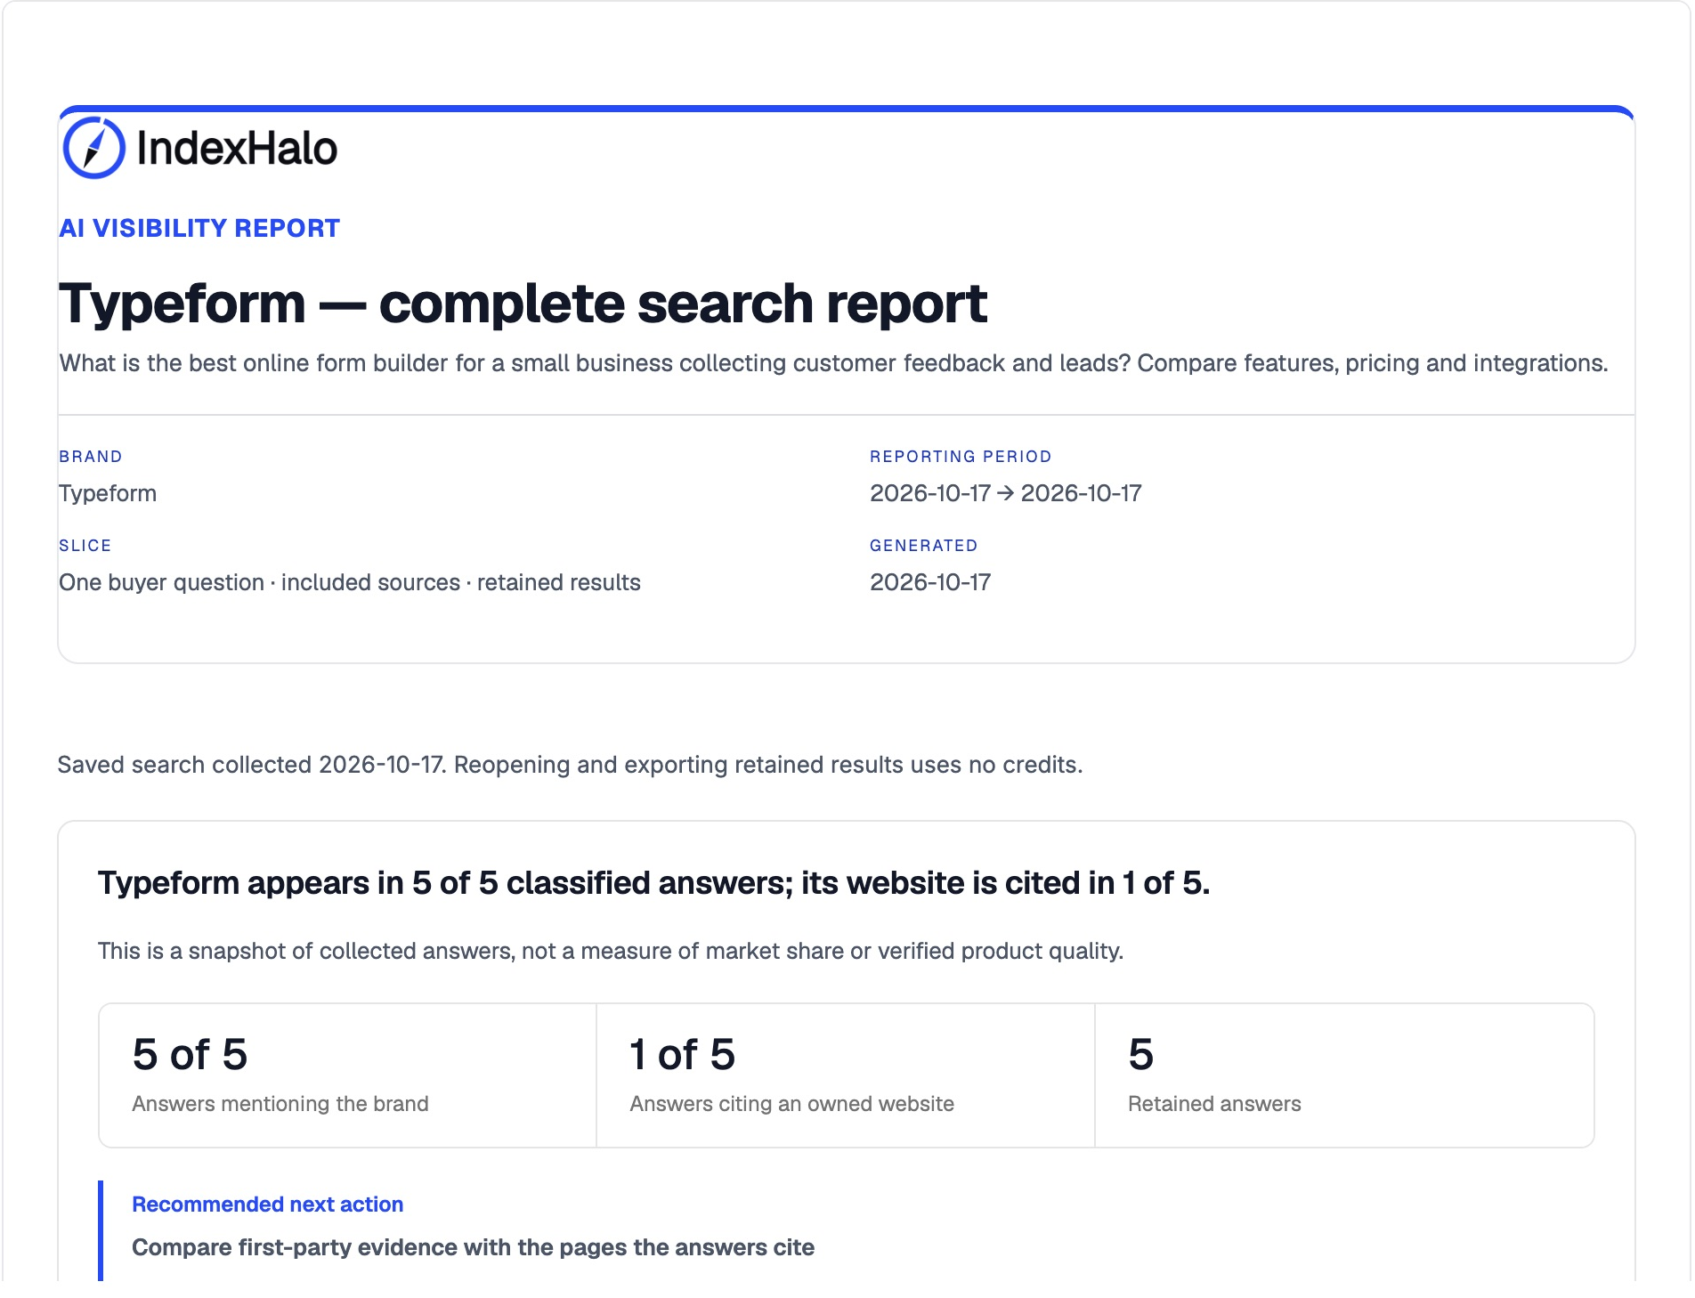Select the headline 'Typeform appears in 5 of 5 classified answers'

pos(653,882)
